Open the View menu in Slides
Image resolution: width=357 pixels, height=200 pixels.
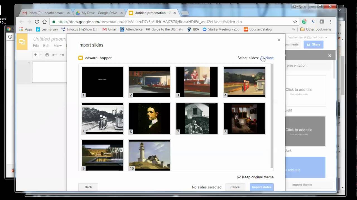tap(58, 46)
